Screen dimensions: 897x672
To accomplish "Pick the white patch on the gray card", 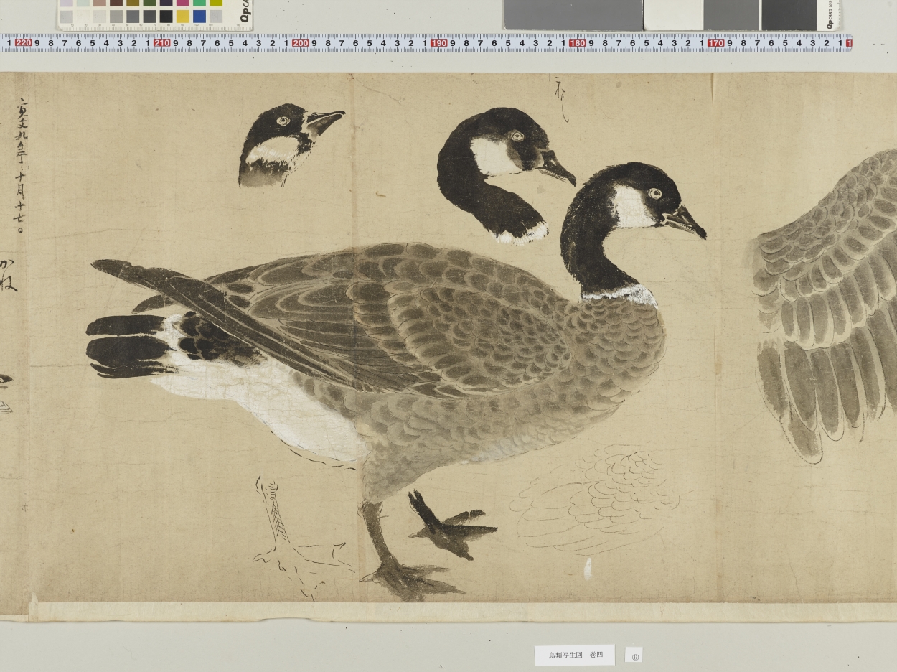I will click(673, 14).
